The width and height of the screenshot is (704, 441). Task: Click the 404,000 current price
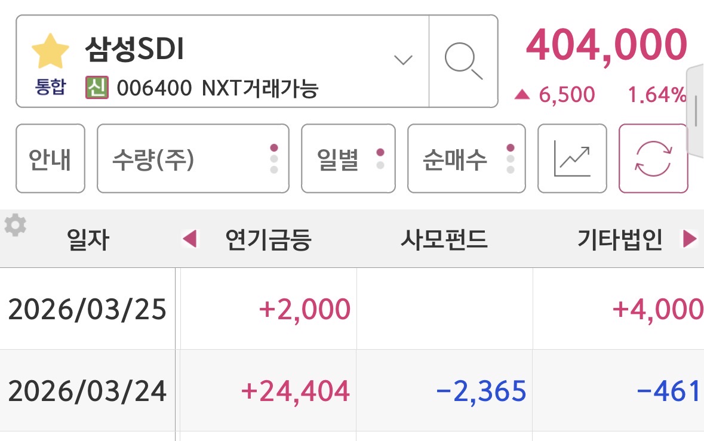[606, 45]
